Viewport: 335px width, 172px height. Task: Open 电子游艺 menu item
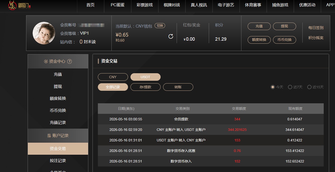point(226,5)
